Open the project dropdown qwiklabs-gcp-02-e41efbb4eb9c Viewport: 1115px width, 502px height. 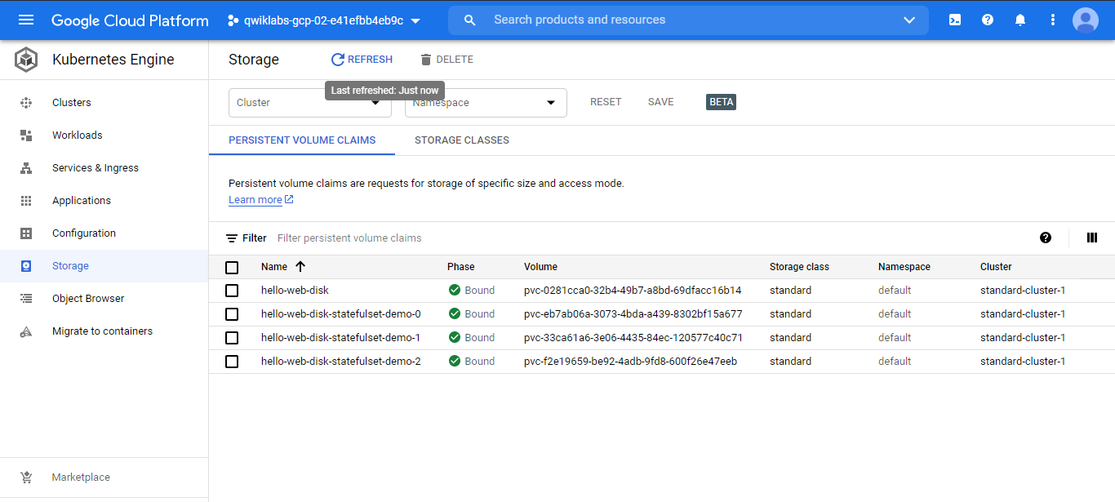(x=324, y=20)
